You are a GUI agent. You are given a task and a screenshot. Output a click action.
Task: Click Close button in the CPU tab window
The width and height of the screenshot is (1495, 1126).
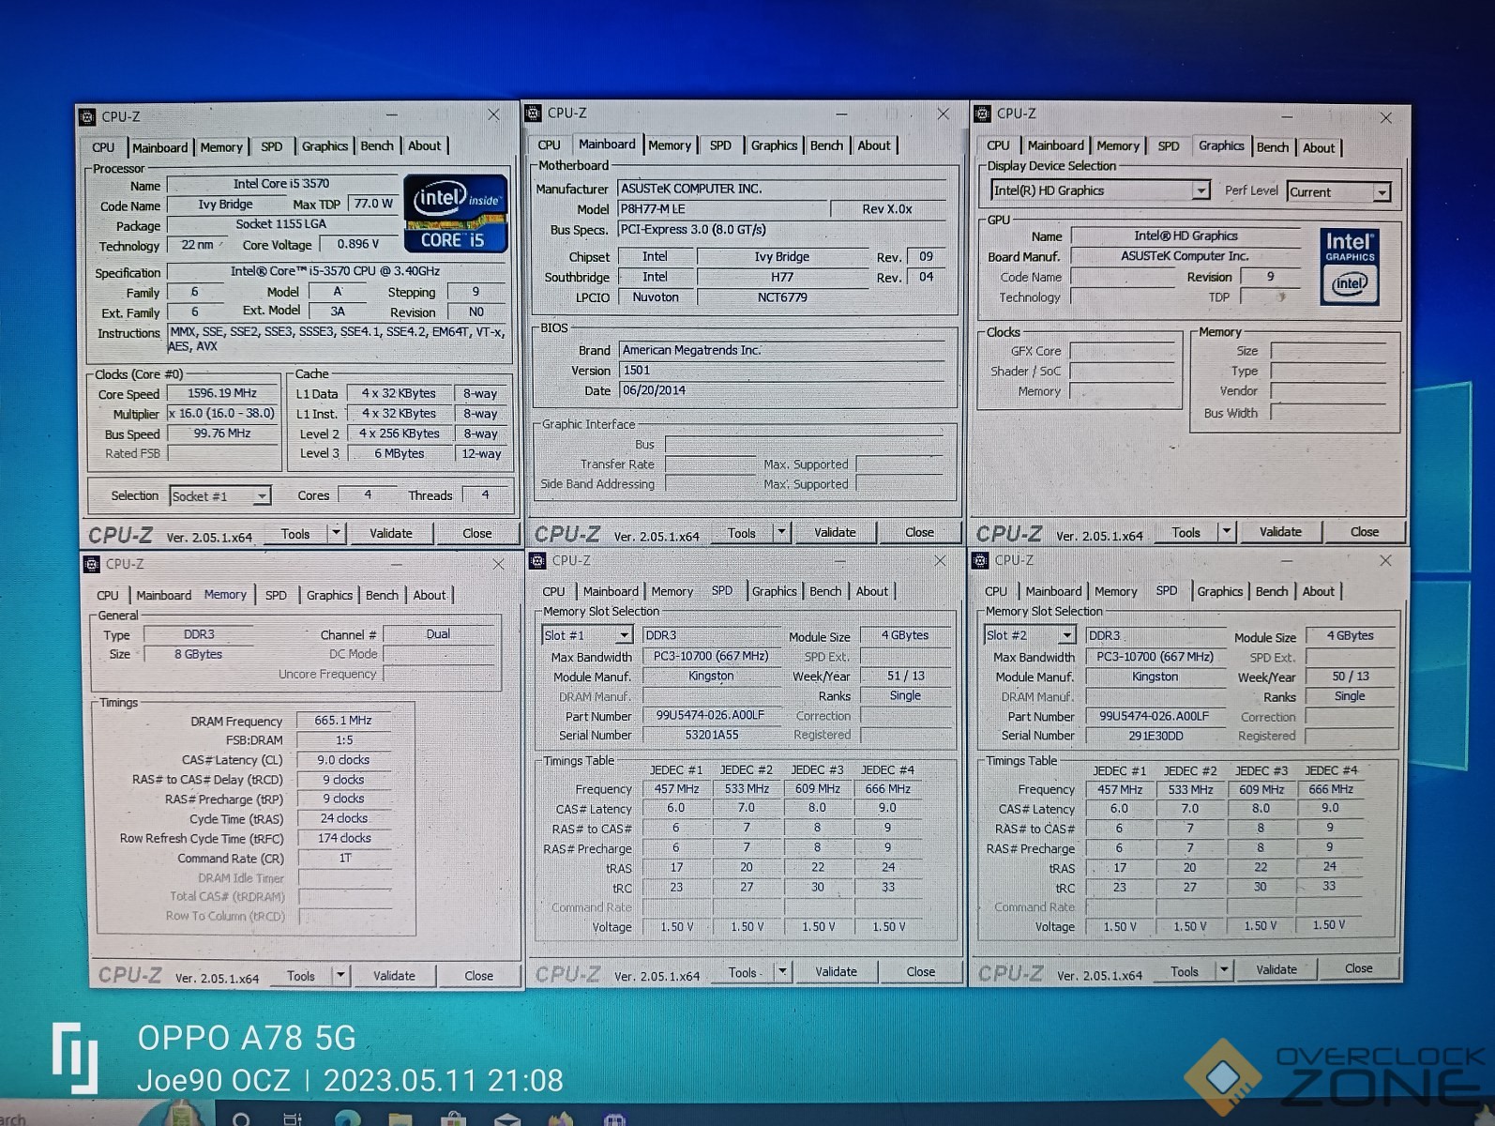pos(477,533)
